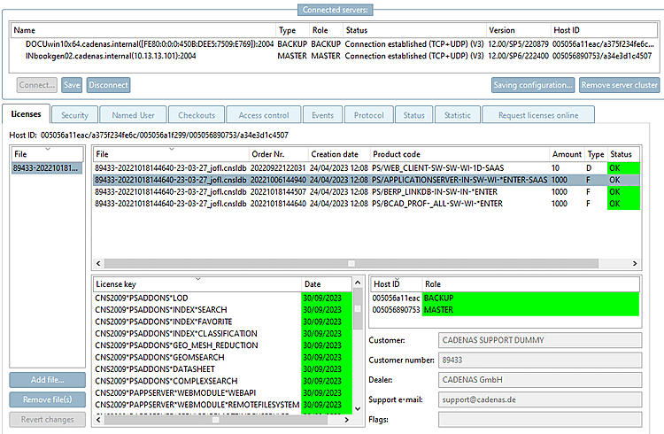Click the Add file... button

(x=48, y=380)
